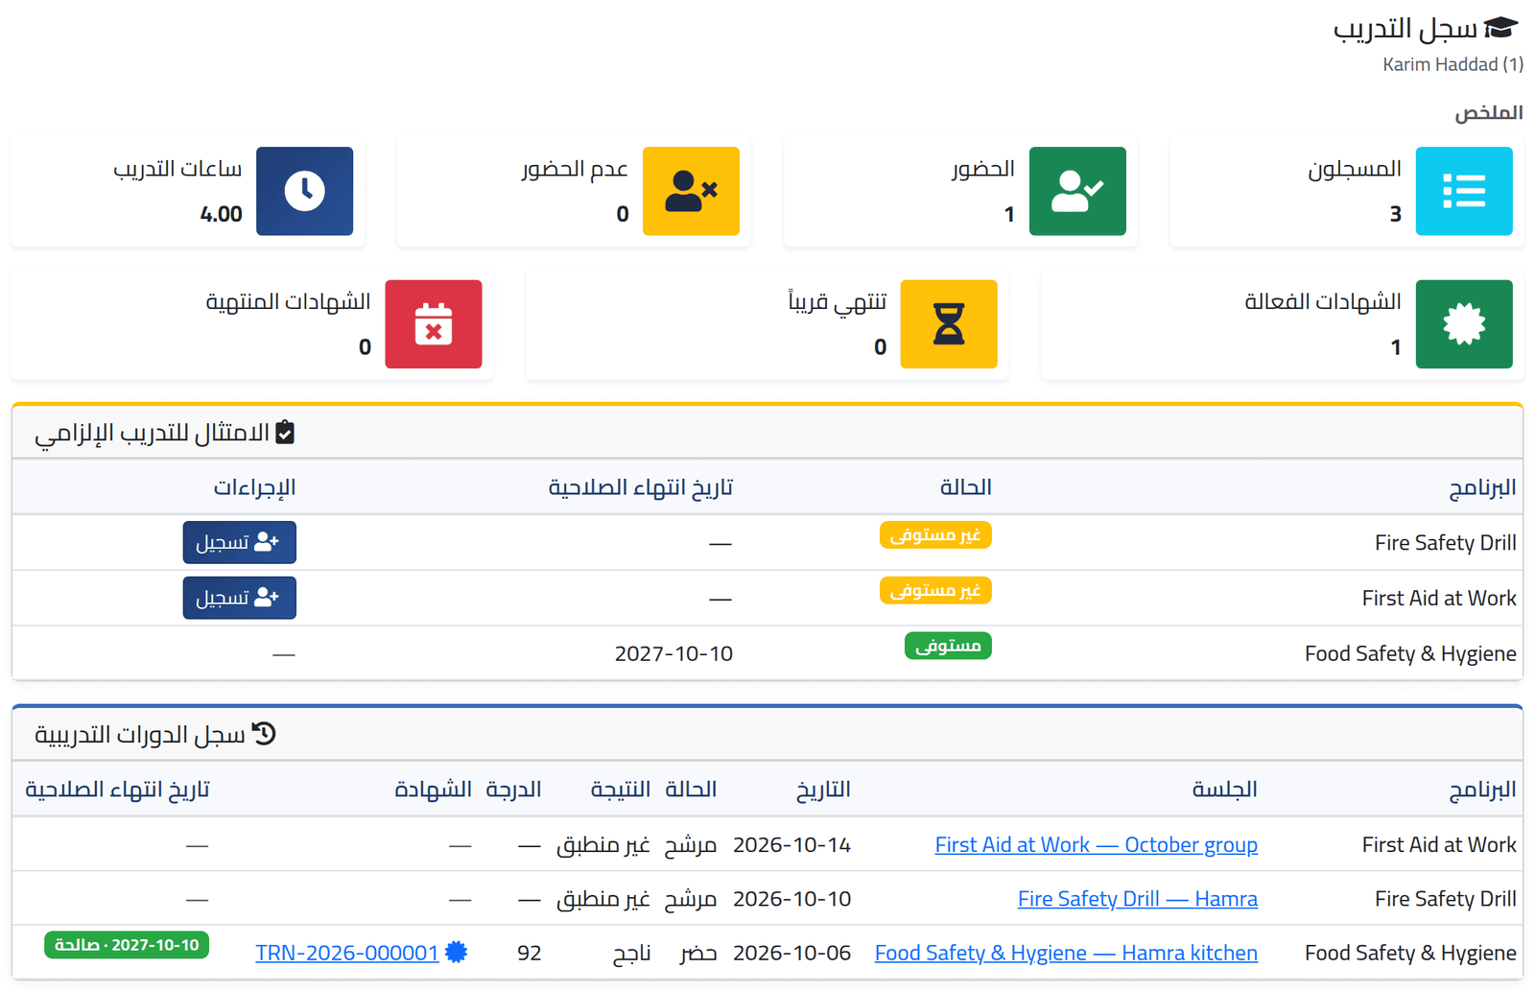Click the 2027-10-10 expiry date in compliance table
The width and height of the screenshot is (1535, 992).
click(673, 653)
